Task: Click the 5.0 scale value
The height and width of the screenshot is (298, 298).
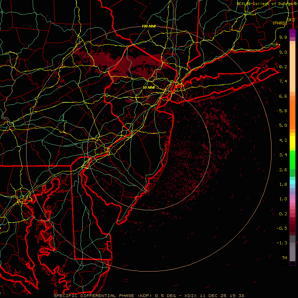Action: pyautogui.click(x=283, y=125)
